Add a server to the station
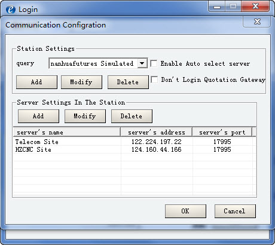Screen dimensions: 275x245 click(x=38, y=116)
